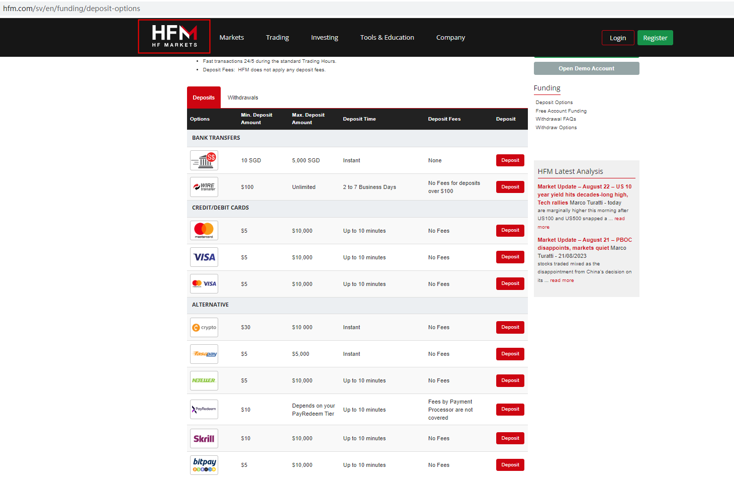Click the Skrill payment logo

[x=204, y=439]
